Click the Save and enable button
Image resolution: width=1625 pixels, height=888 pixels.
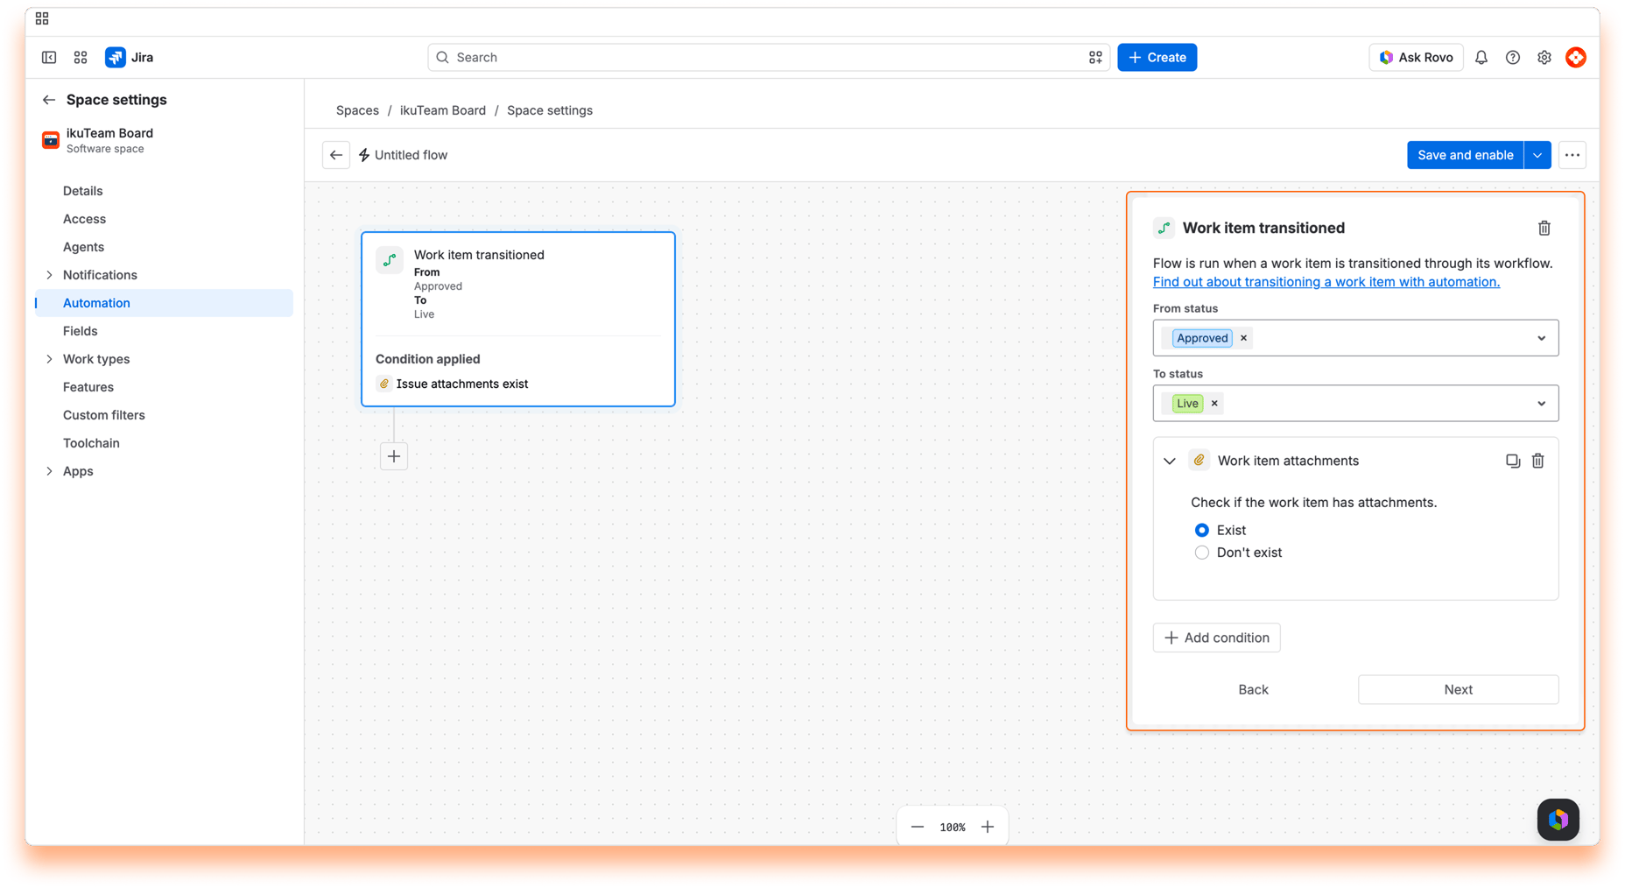[1466, 155]
